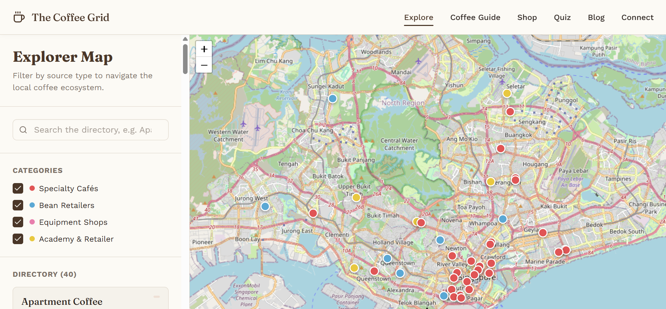Focus the directory search field
Viewport: 666px width, 309px height.
(x=91, y=130)
